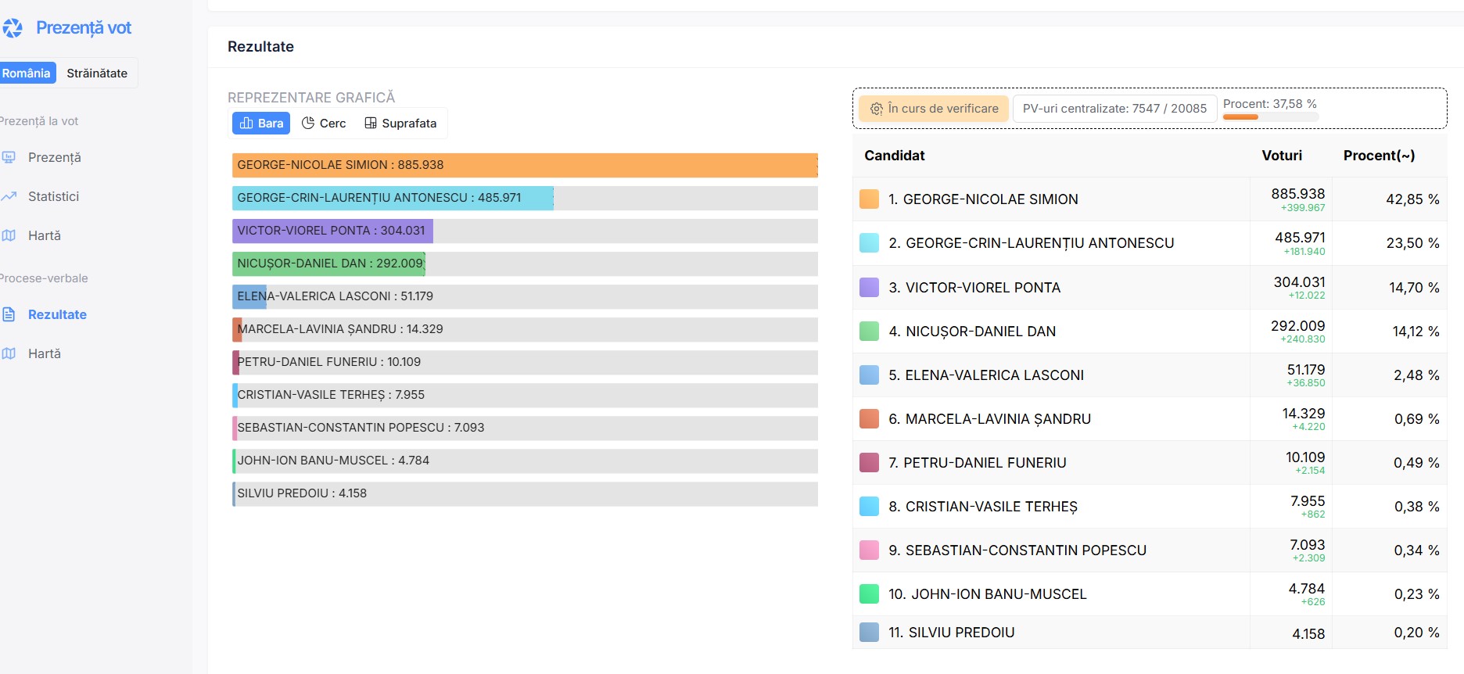Click the Voturi column header
Image resolution: width=1464 pixels, height=674 pixels.
click(x=1282, y=156)
